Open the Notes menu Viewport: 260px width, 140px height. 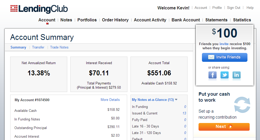click(x=66, y=20)
